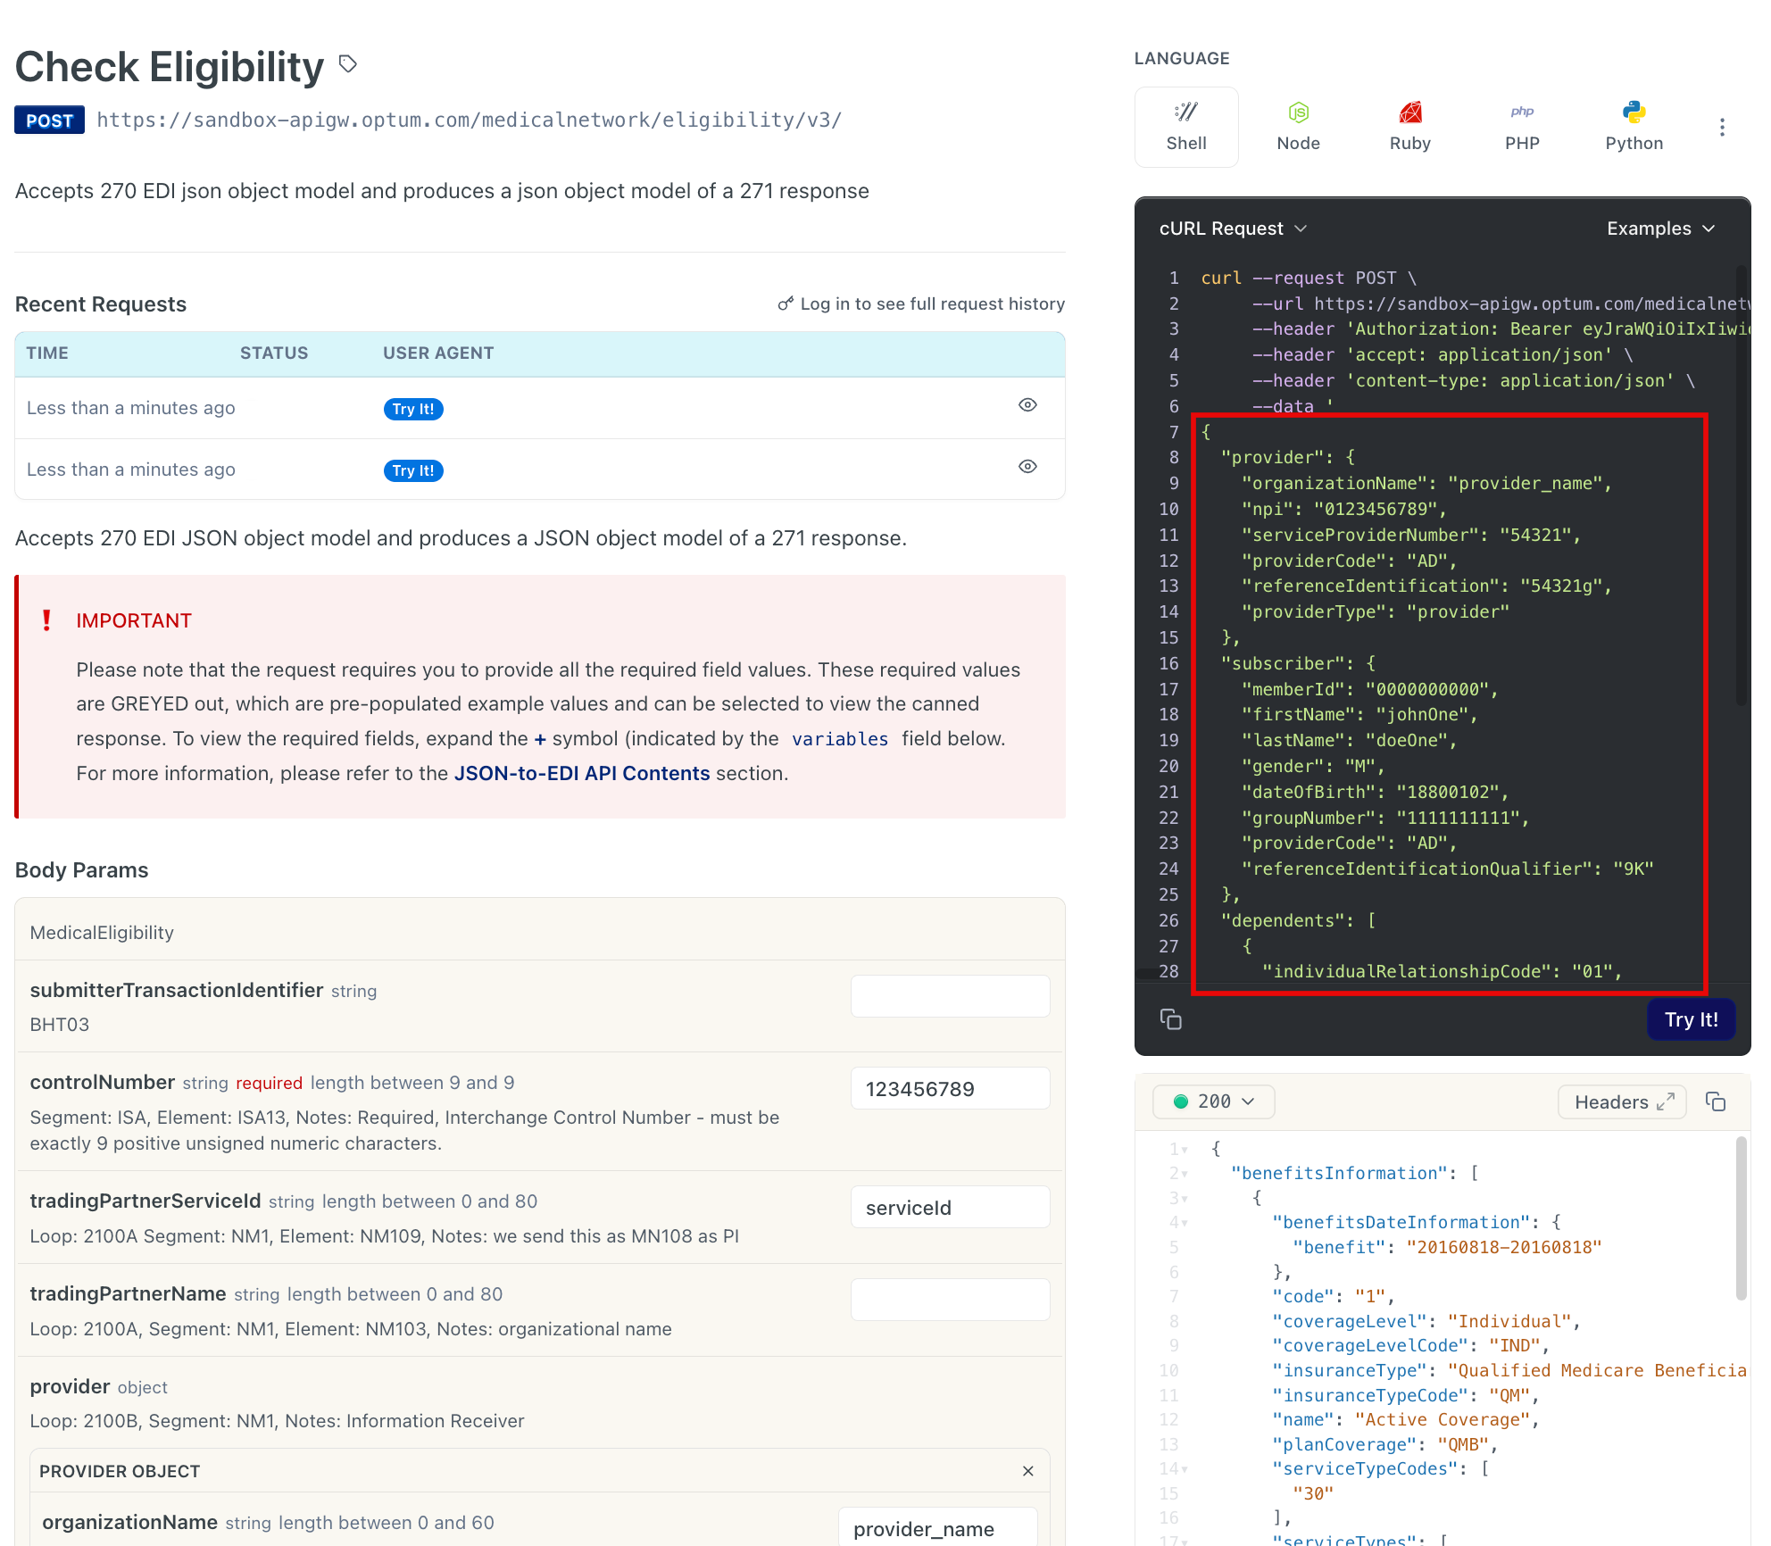Viewport: 1771px width, 1546px height.
Task: Collapse benefitsInformation array at line 2
Action: 1185,1174
